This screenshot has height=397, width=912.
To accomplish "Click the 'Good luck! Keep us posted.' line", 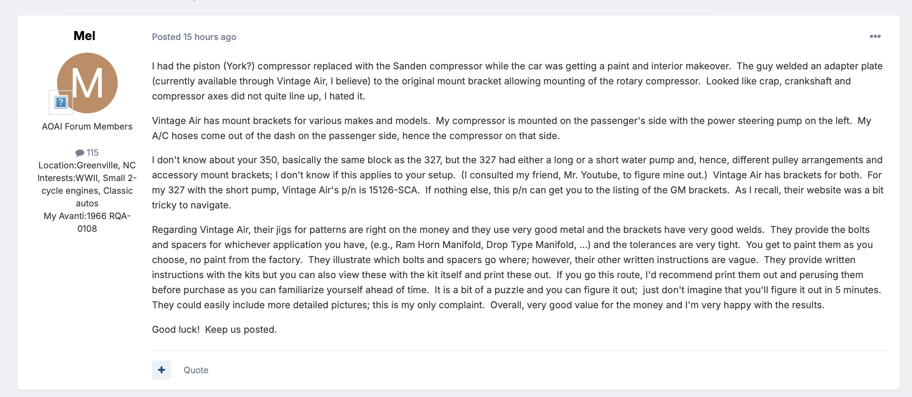I will 214,330.
